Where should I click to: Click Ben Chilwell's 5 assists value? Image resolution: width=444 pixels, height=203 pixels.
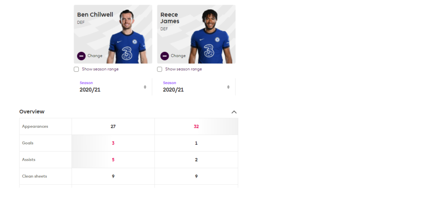[113, 160]
